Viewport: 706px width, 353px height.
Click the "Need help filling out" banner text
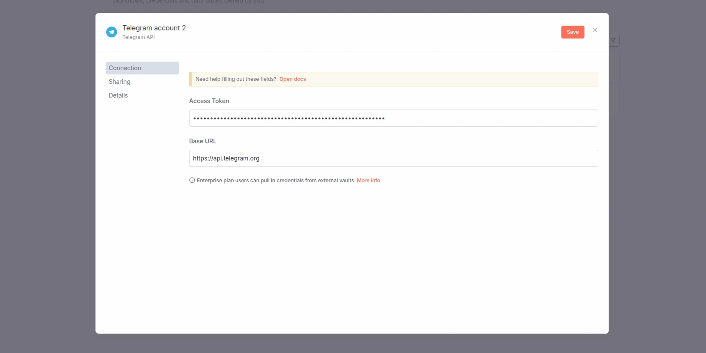[x=235, y=79]
